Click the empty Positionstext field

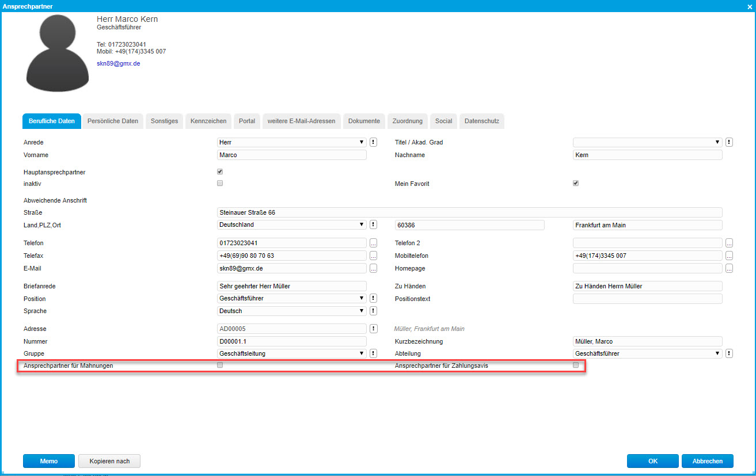point(648,299)
